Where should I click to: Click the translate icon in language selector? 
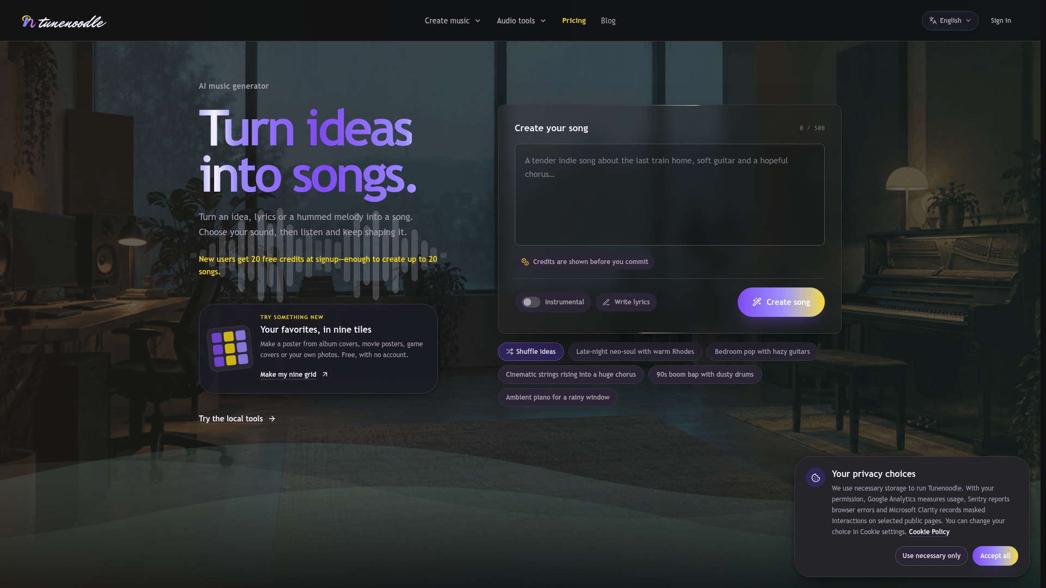[933, 21]
